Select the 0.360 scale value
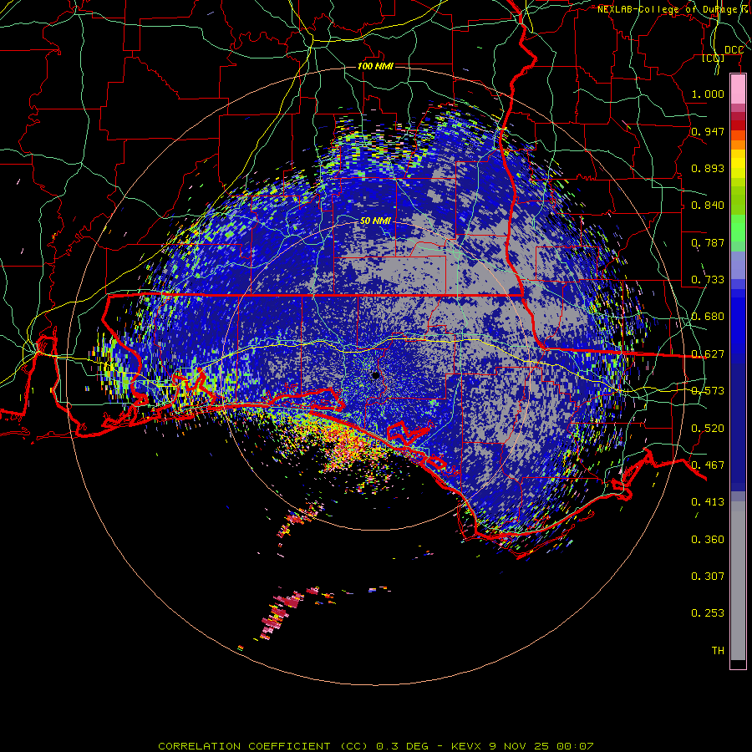The width and height of the screenshot is (752, 752). coord(708,540)
